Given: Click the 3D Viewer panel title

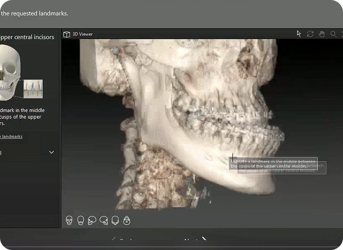Looking at the screenshot, I should (x=83, y=34).
